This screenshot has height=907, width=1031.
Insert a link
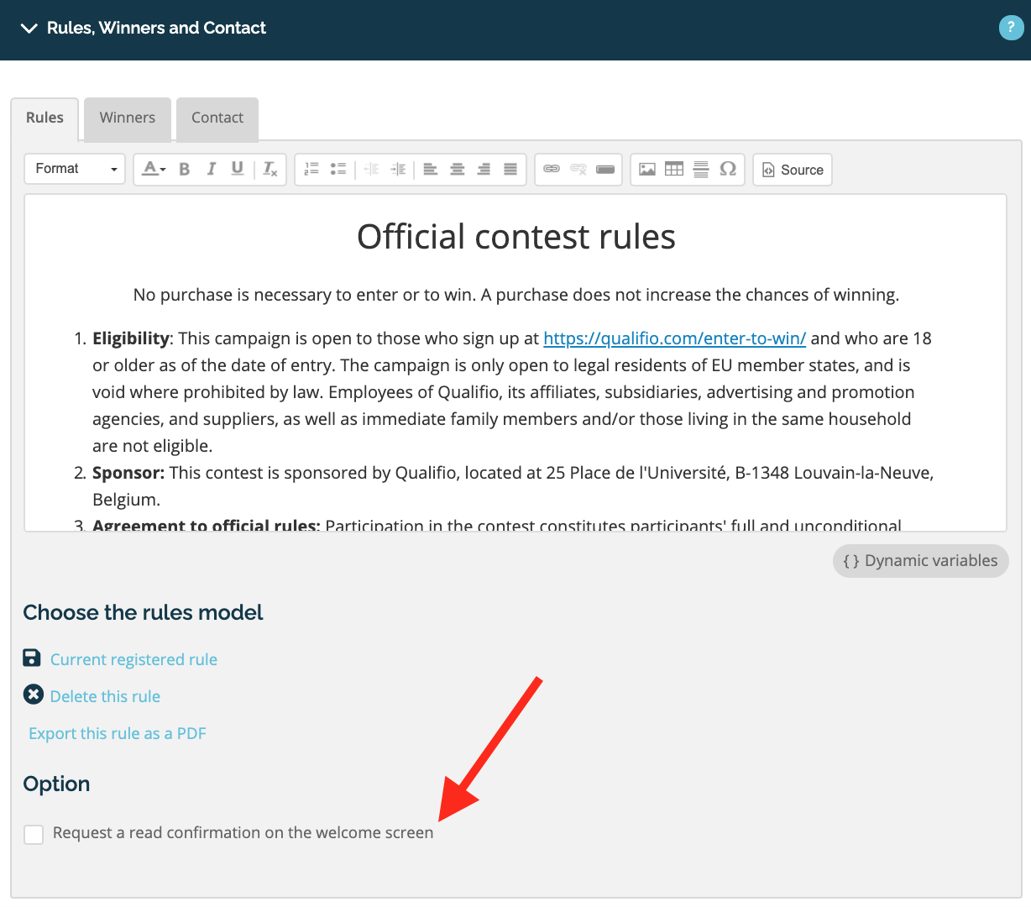(552, 169)
